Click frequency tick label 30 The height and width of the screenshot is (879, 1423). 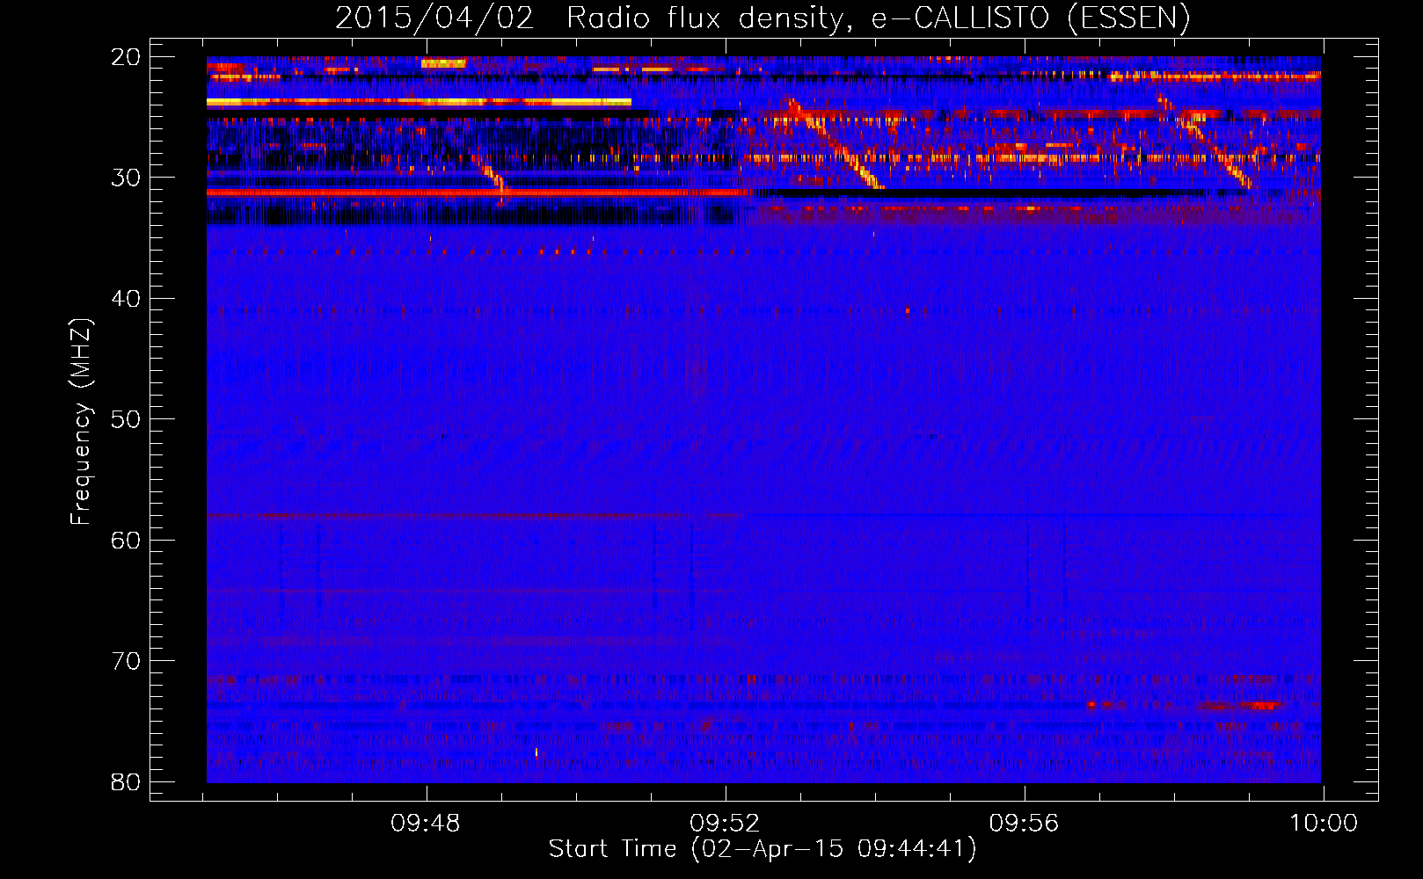126,178
